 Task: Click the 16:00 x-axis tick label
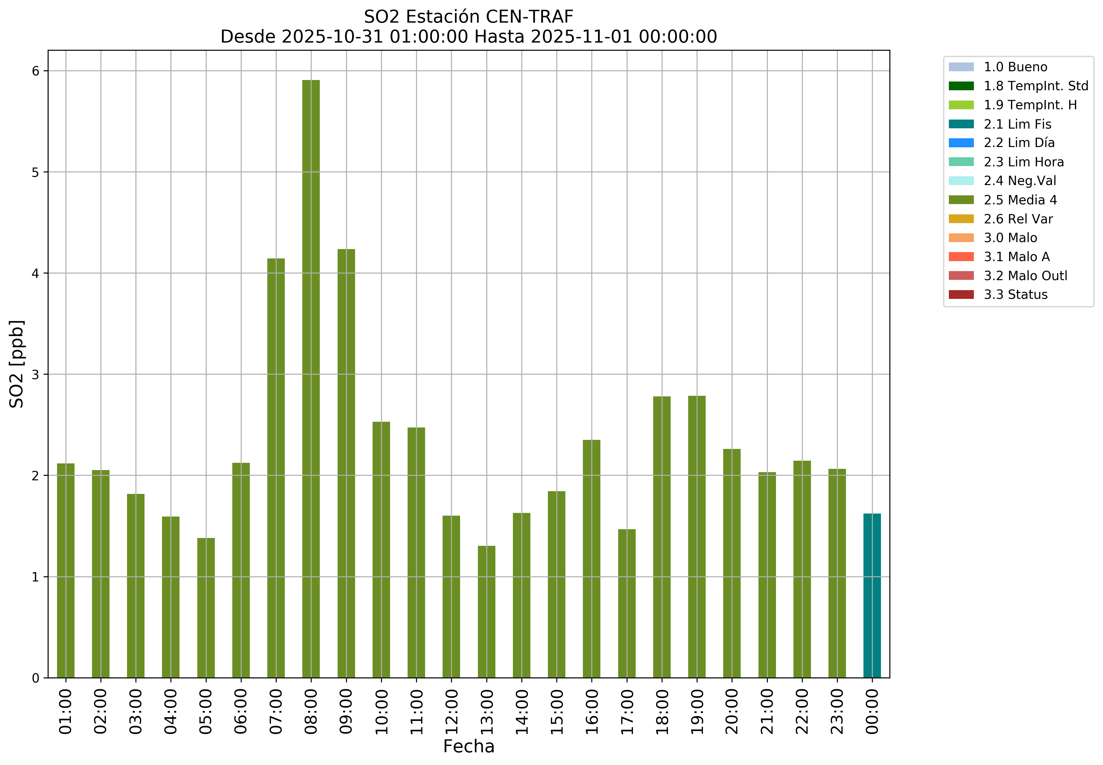coord(592,711)
